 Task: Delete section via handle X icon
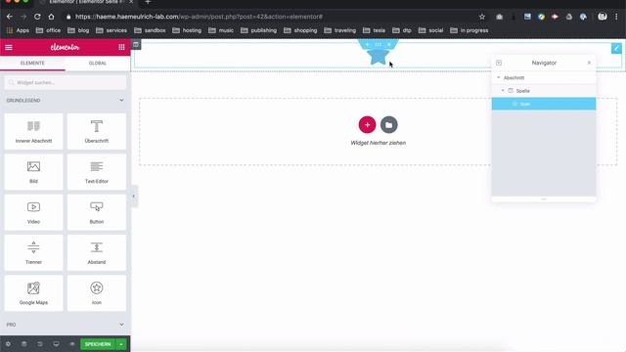tap(389, 45)
